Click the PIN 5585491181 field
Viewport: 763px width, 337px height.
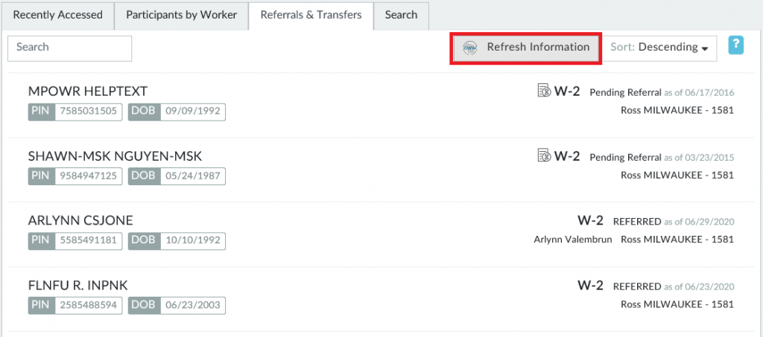[x=89, y=241]
